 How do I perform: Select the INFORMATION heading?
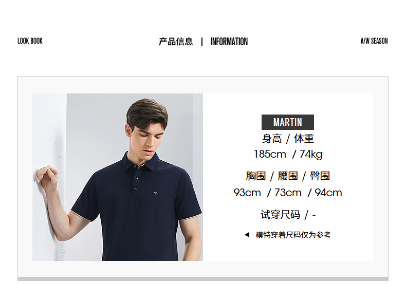(229, 42)
